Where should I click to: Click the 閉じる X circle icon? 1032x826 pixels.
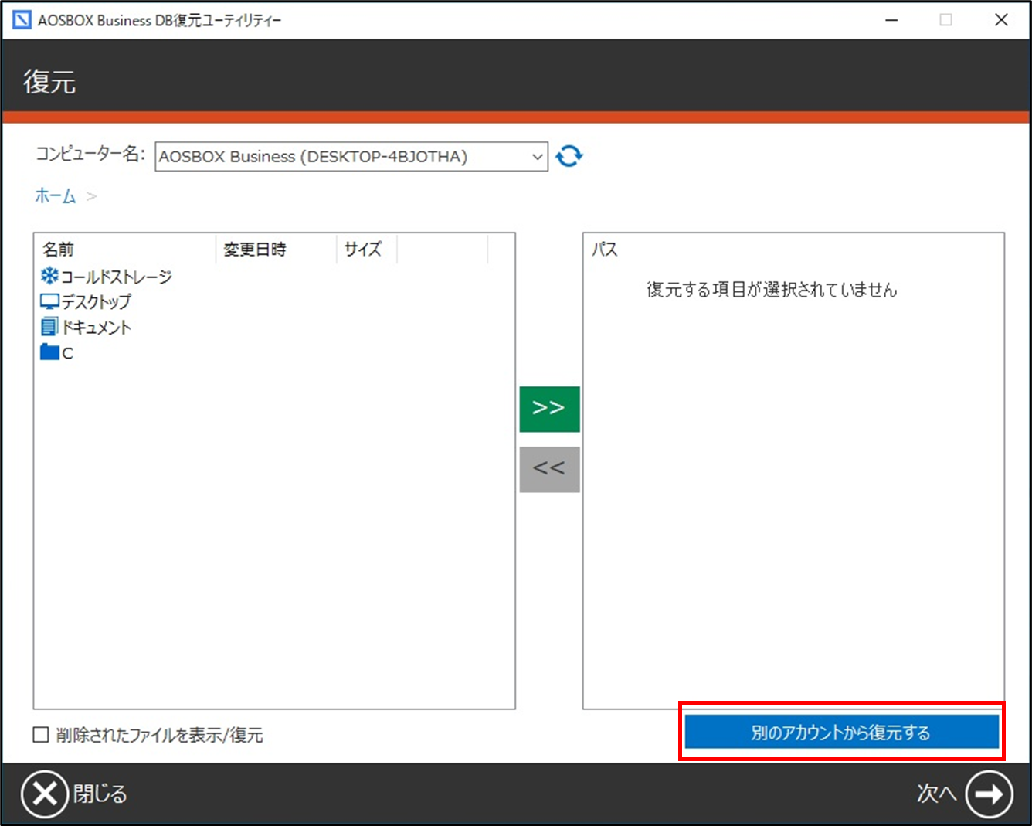(x=44, y=794)
